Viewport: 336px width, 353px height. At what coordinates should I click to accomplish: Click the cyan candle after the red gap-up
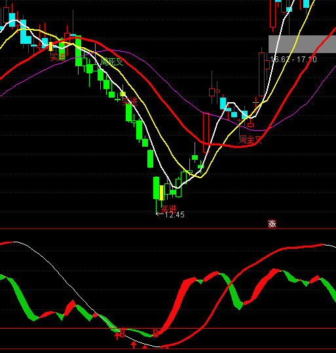[x=223, y=103]
